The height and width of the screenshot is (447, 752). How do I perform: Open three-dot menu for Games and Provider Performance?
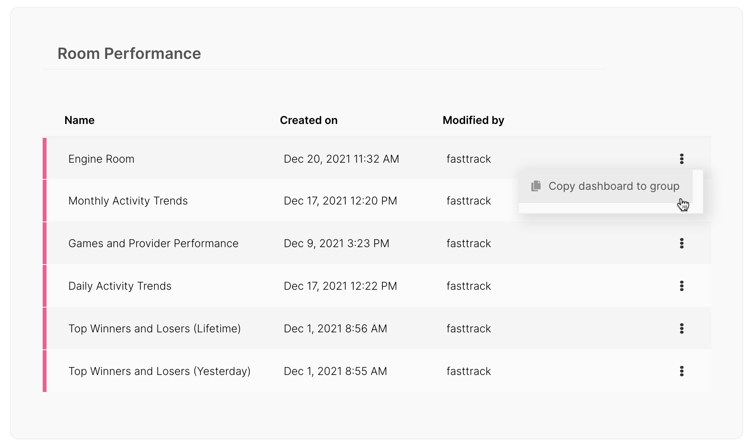pos(681,243)
